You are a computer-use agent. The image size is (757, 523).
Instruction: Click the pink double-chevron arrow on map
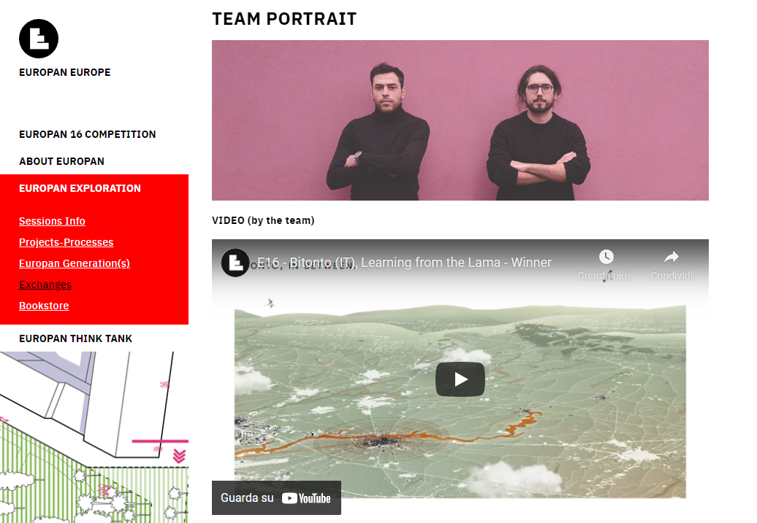point(179,456)
